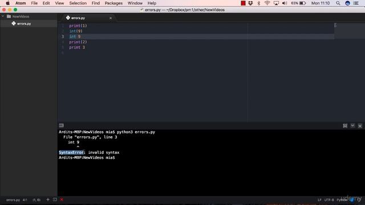This screenshot has height=205, width=365.
Task: Click the red recording indicator in menu bar
Action: coord(243,3)
